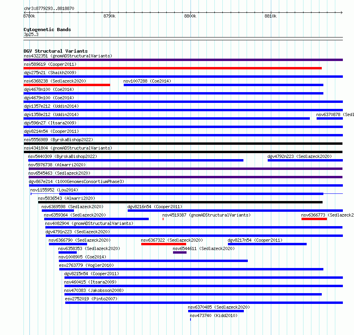
Task: Click the 8800k ruler position
Action: coord(190,16)
